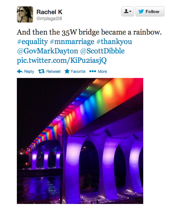This screenshot has width=181, height=210.
Task: Open the Rachel K profile name
Action: 50,12
